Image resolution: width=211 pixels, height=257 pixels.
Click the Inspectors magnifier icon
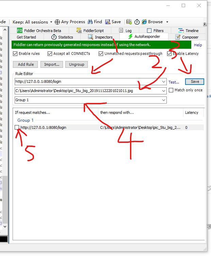tap(91, 37)
